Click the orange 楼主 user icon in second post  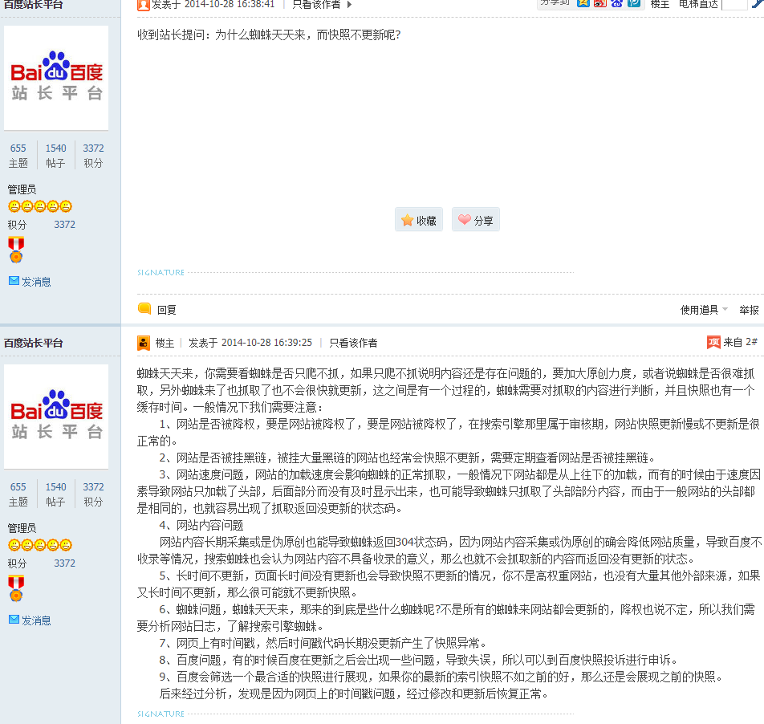pyautogui.click(x=144, y=343)
